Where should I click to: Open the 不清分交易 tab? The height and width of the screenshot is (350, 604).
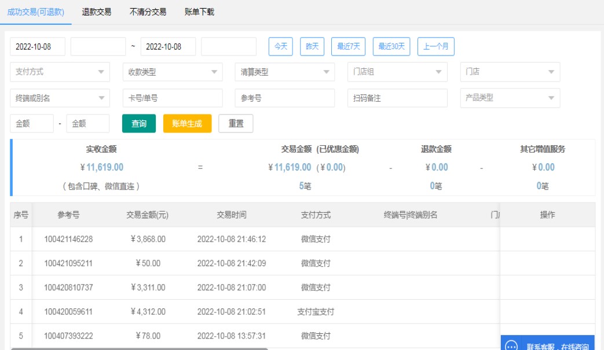click(x=148, y=12)
